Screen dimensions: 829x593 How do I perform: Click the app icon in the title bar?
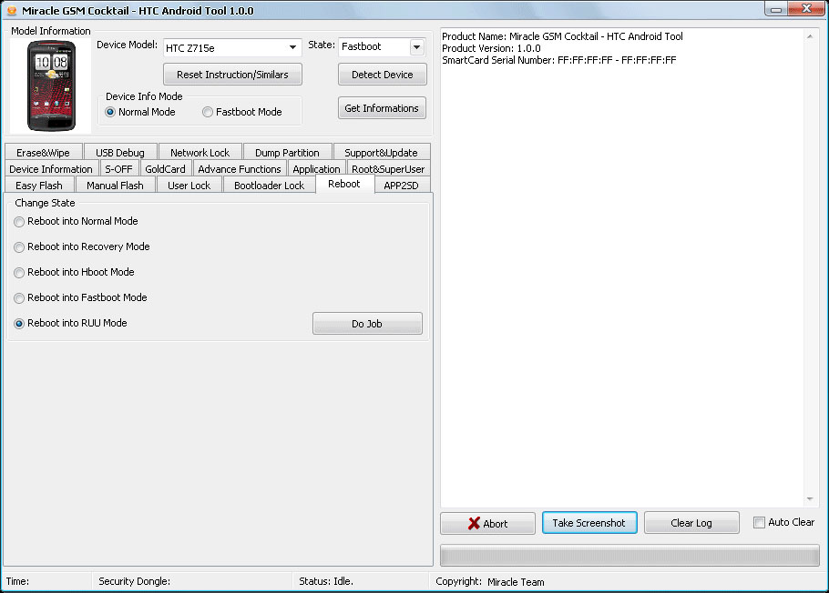coord(12,11)
